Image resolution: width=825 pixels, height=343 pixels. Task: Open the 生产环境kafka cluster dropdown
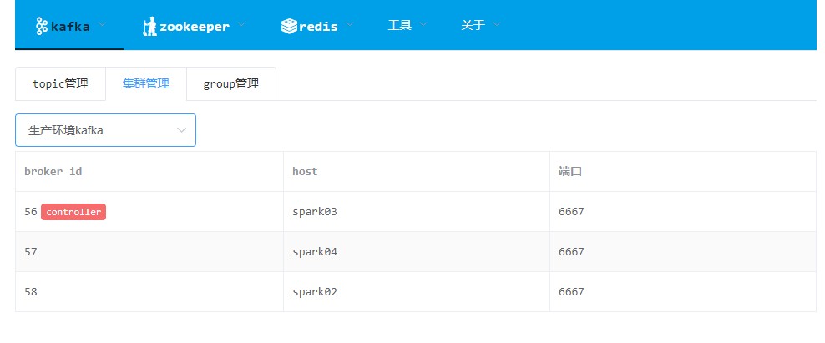(106, 130)
